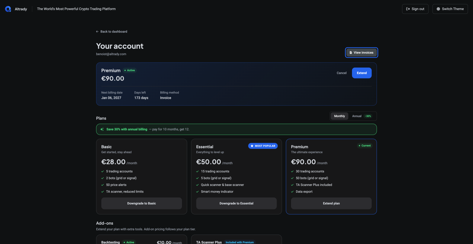
Task: Click the Backtesting add-on title
Action: point(110,242)
